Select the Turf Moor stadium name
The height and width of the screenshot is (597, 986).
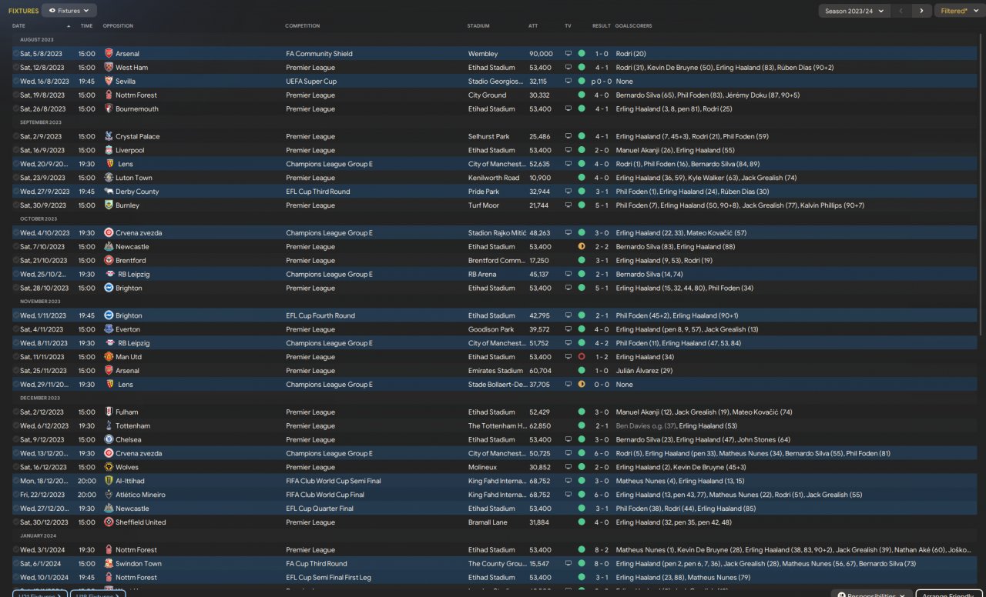pos(484,206)
